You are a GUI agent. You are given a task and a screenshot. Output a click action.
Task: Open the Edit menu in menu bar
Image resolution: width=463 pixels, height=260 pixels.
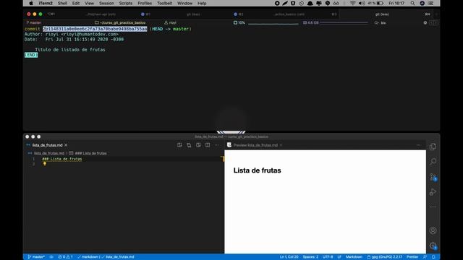click(76, 3)
